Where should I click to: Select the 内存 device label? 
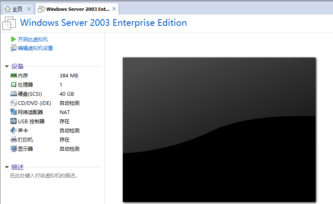23,76
